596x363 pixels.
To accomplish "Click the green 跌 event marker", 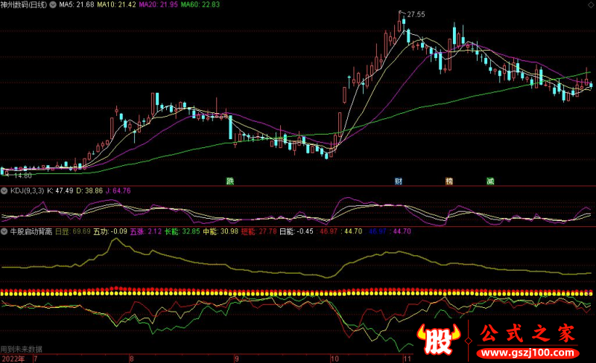I will pos(229,181).
